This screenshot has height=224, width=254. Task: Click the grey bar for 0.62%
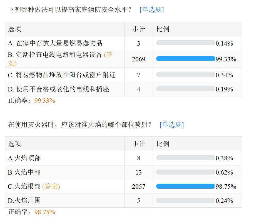185,172
